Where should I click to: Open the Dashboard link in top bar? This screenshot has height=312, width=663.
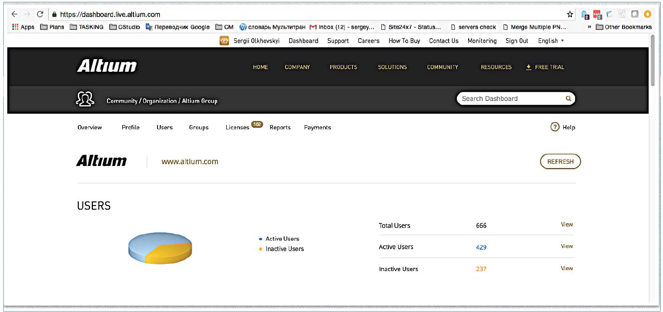[303, 41]
